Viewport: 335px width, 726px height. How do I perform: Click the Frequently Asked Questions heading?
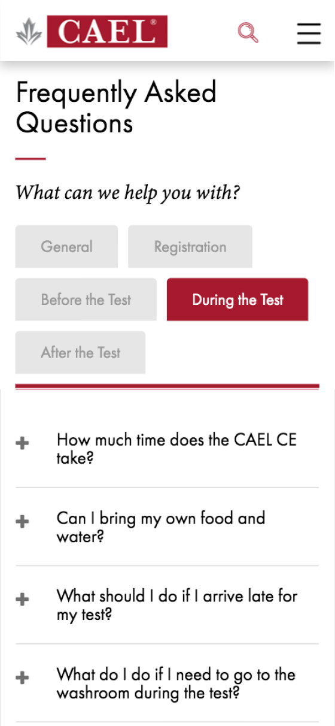pyautogui.click(x=116, y=108)
